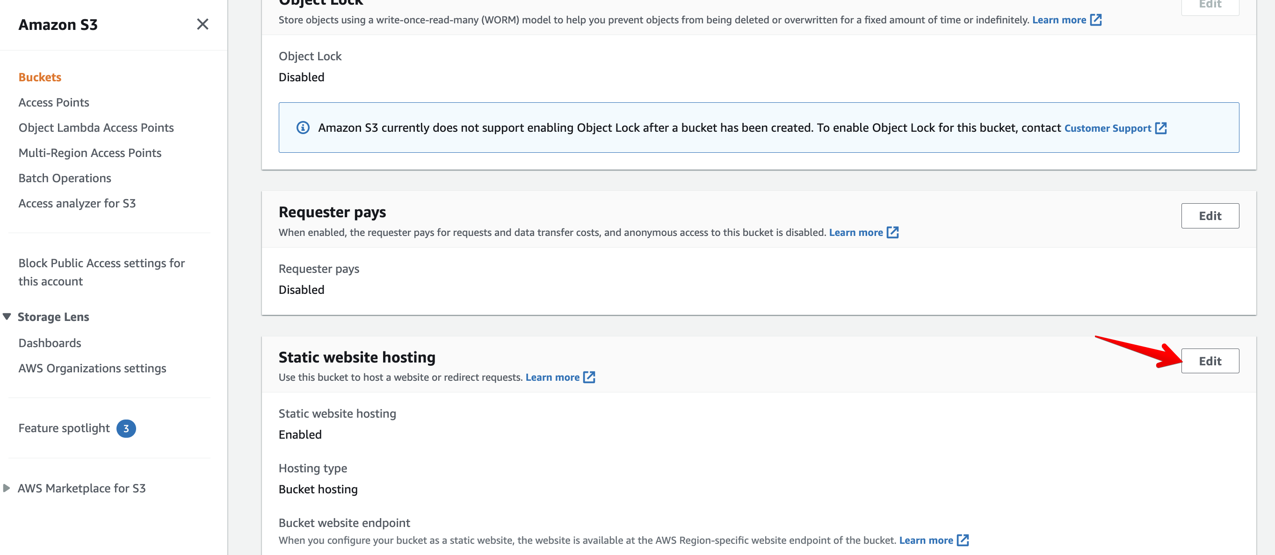Click external link icon next to Requester pays Learn more
This screenshot has height=555, width=1275.
892,232
